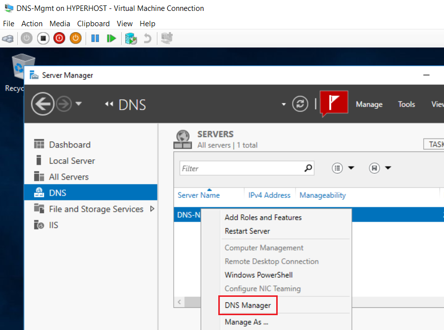
Task: Click the Checkpoint toolbar icon
Action: (x=131, y=38)
